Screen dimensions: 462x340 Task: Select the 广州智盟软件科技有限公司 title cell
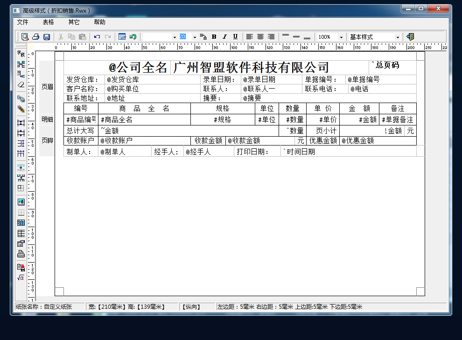[269, 68]
